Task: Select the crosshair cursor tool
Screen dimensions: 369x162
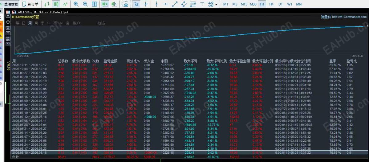Action: point(146,4)
